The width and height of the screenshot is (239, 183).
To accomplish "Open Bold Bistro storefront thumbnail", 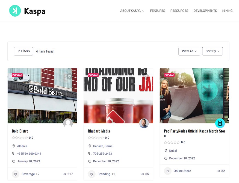I will point(42,96).
